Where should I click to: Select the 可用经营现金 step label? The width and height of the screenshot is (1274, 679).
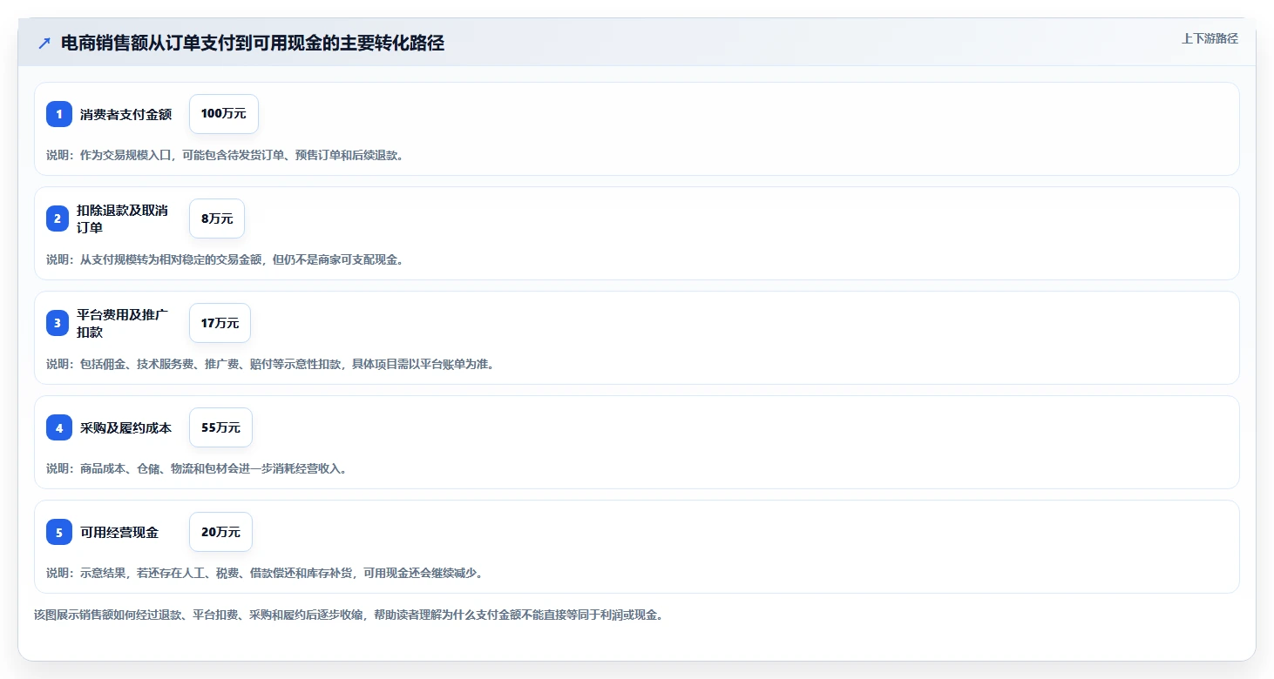click(x=119, y=532)
